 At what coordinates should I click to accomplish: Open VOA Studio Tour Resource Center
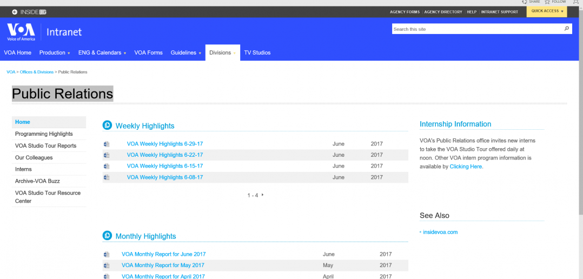[49, 197]
